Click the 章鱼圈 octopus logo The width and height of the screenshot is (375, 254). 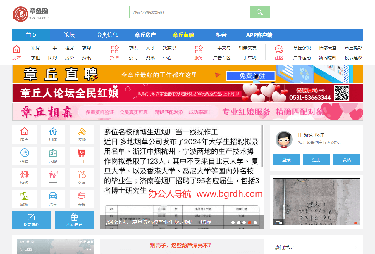[x=31, y=14]
